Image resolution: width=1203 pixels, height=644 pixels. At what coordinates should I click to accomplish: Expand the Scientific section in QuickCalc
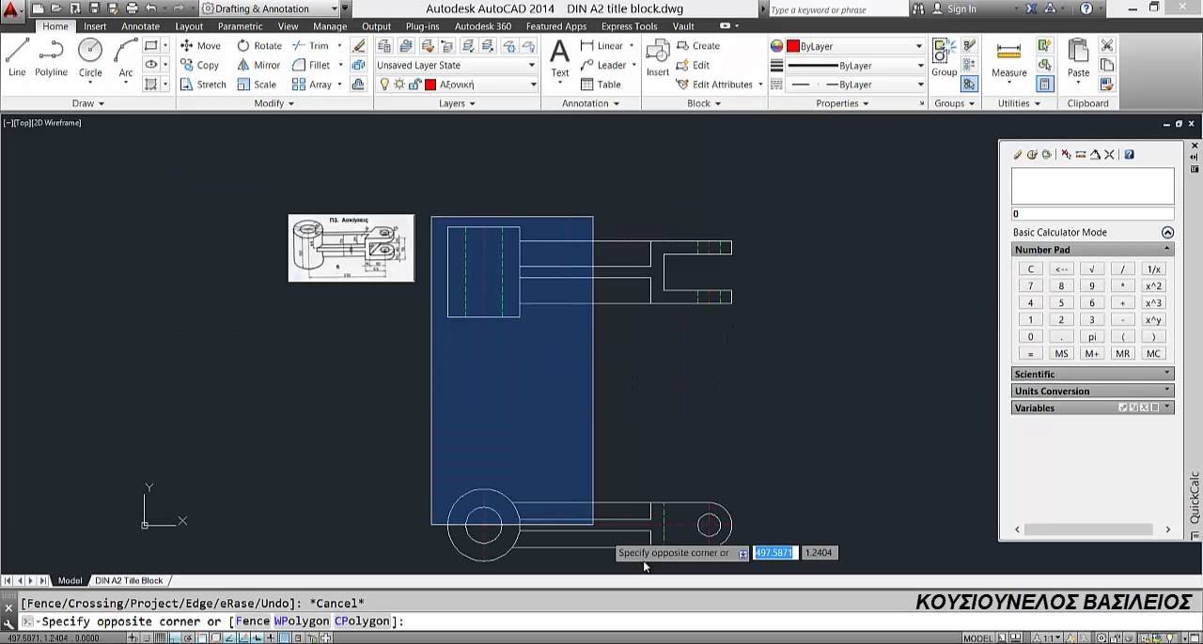[x=1092, y=374]
